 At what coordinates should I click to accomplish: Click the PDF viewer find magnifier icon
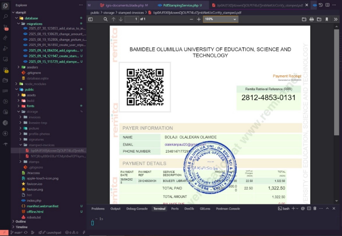(105, 19)
